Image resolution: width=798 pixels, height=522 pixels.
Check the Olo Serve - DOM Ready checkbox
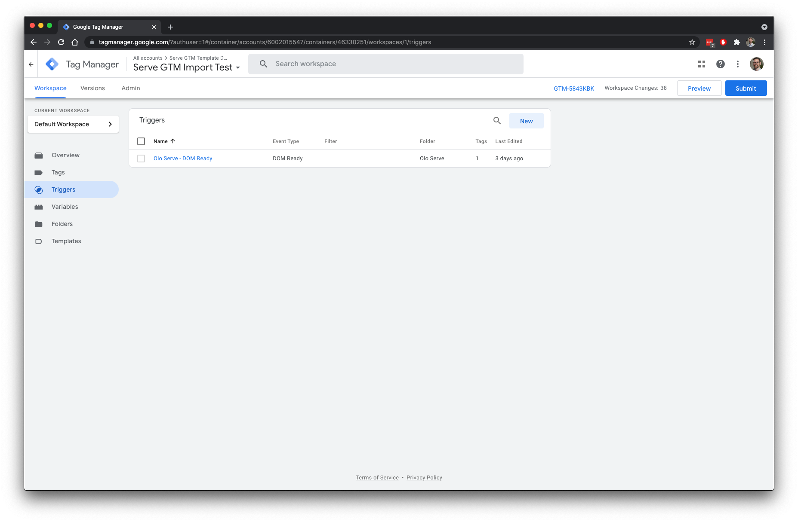pyautogui.click(x=141, y=159)
